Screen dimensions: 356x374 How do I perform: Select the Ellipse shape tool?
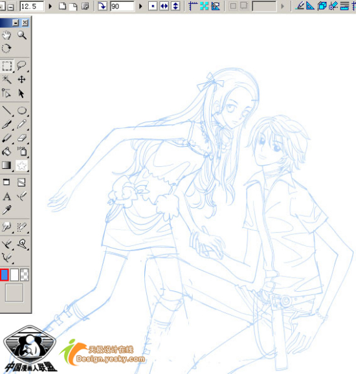click(22, 111)
